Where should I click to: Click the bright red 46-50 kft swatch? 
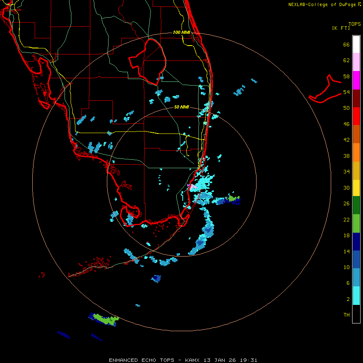356,116
